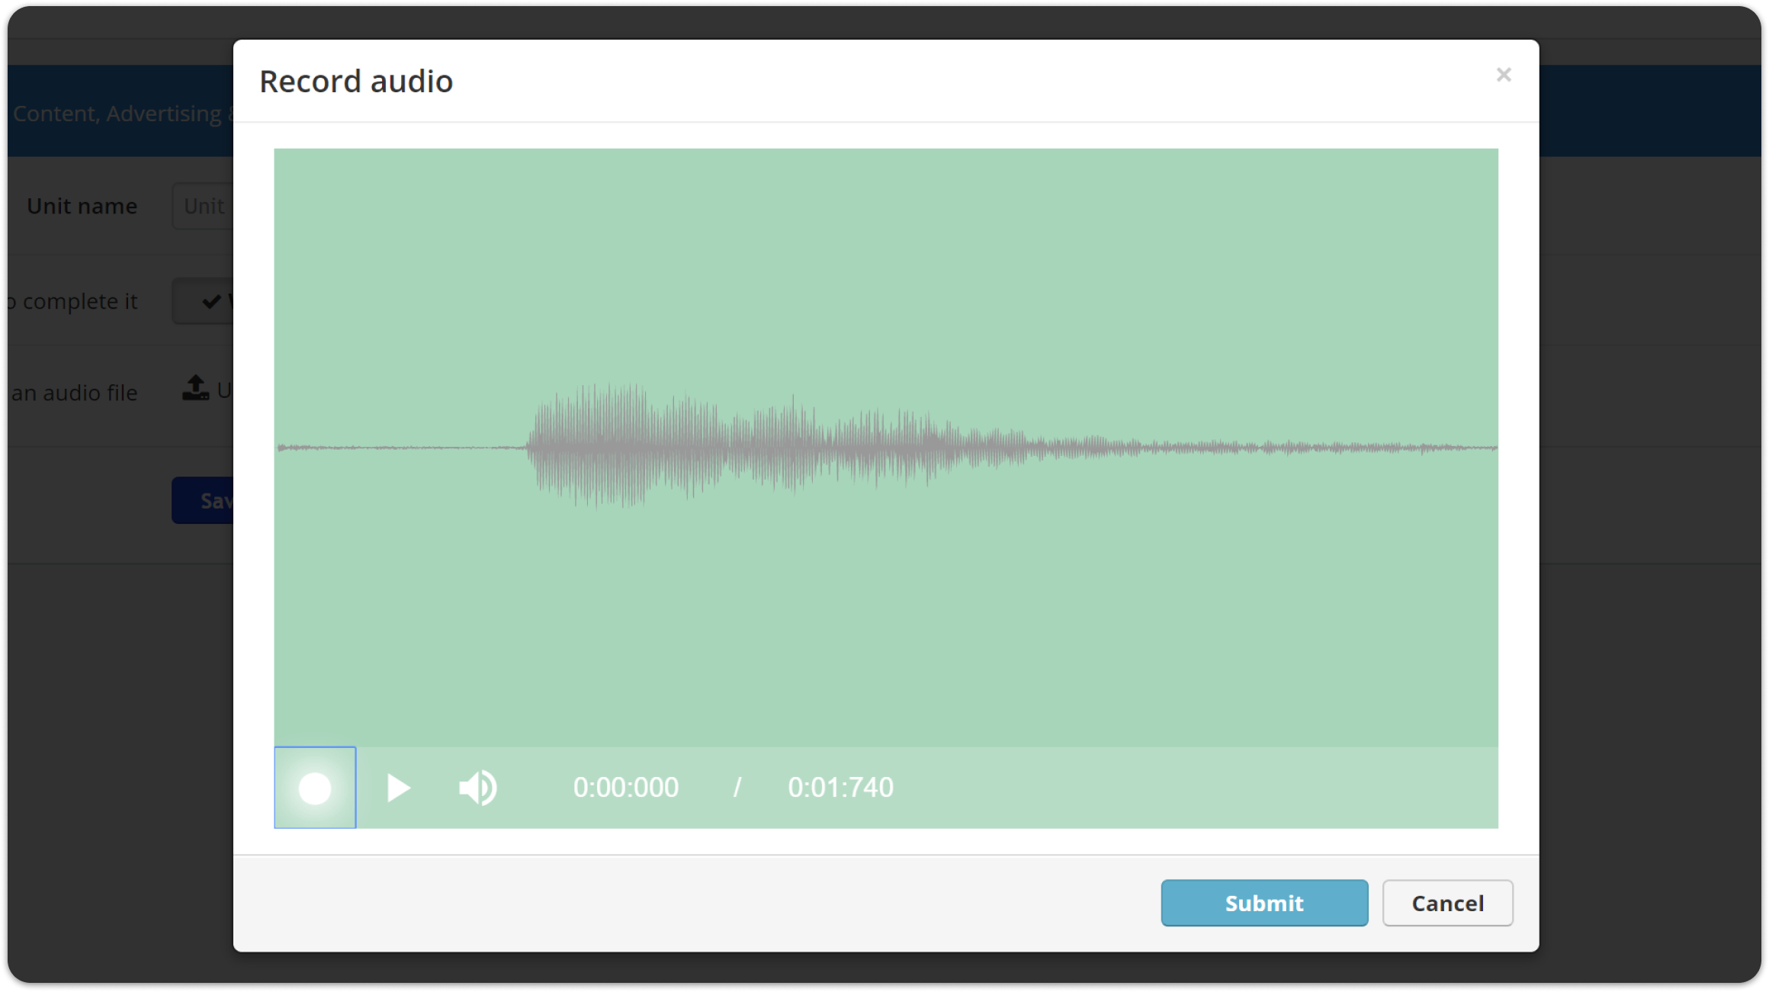Click the Save button behind the dialog
1769x992 pixels.
(203, 500)
